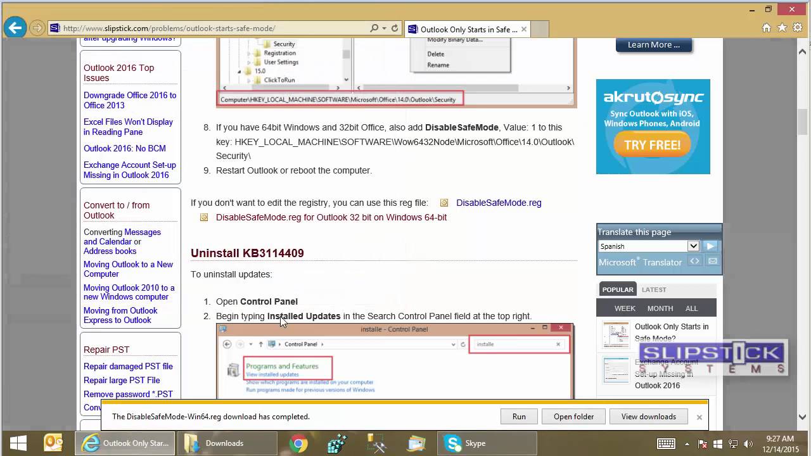The image size is (811, 456).
Task: Open the Registry Editor taskbar icon
Action: coord(338,443)
